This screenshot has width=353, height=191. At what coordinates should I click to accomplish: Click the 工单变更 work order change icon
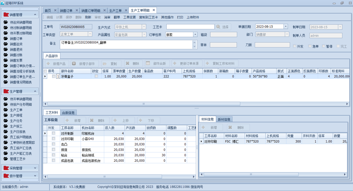coord(130,17)
